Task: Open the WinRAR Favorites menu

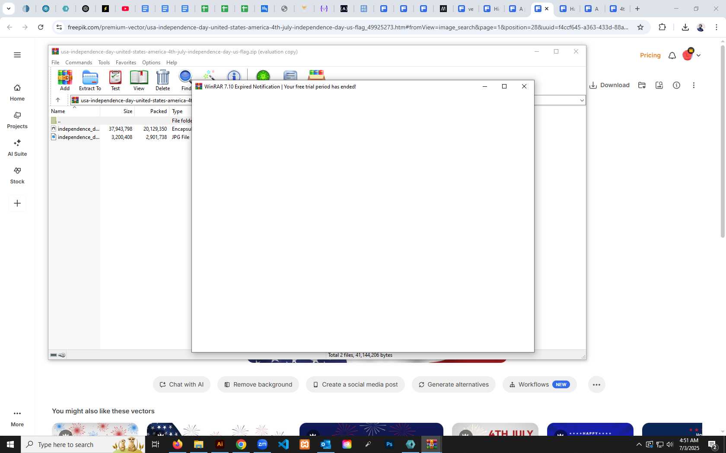Action: (126, 63)
